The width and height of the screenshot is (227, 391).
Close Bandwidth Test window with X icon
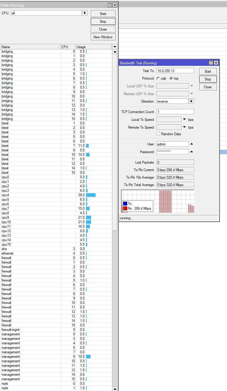click(x=216, y=63)
